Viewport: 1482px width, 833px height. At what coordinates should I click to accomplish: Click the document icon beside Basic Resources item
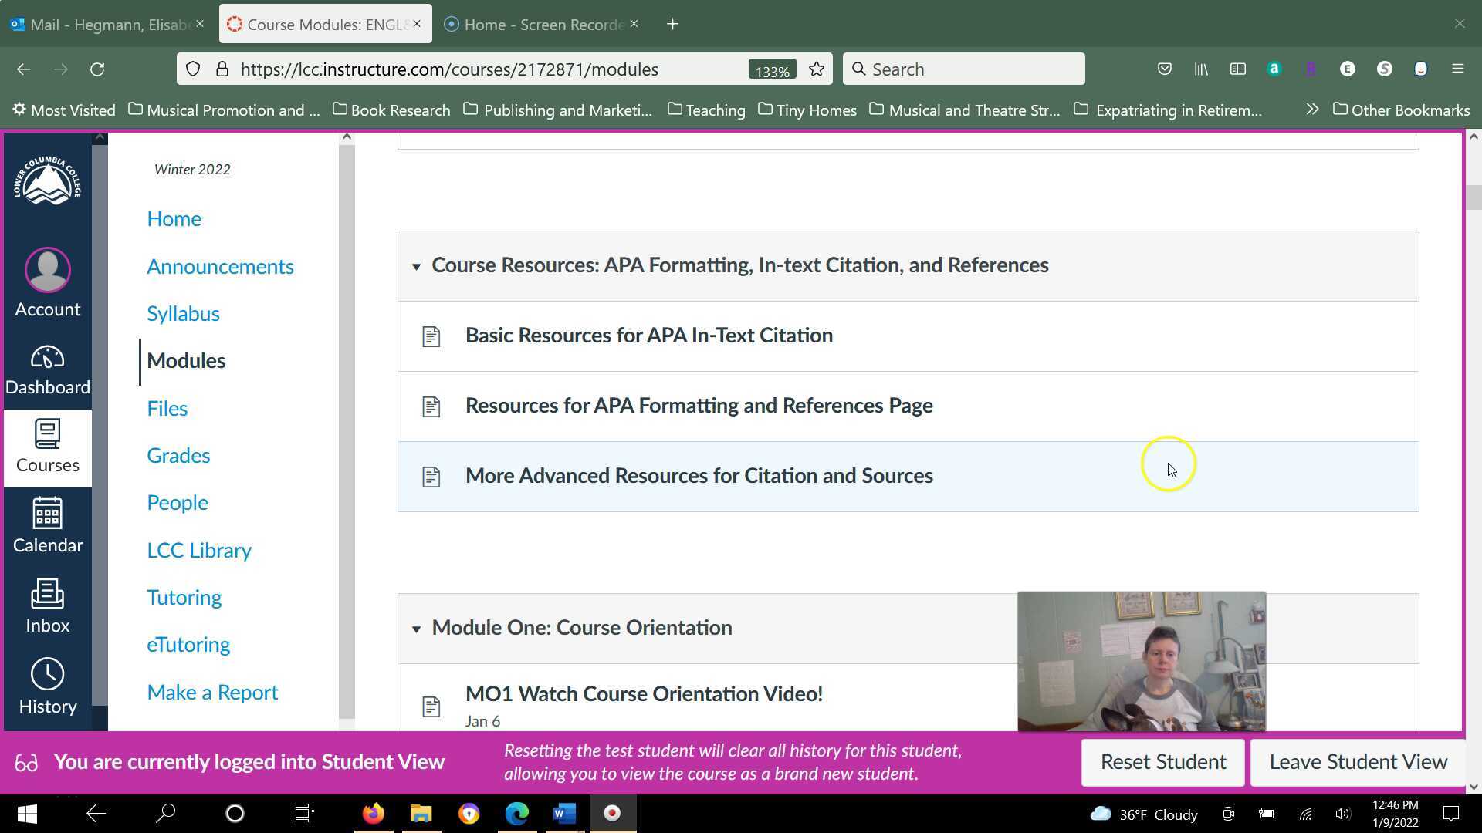point(431,336)
